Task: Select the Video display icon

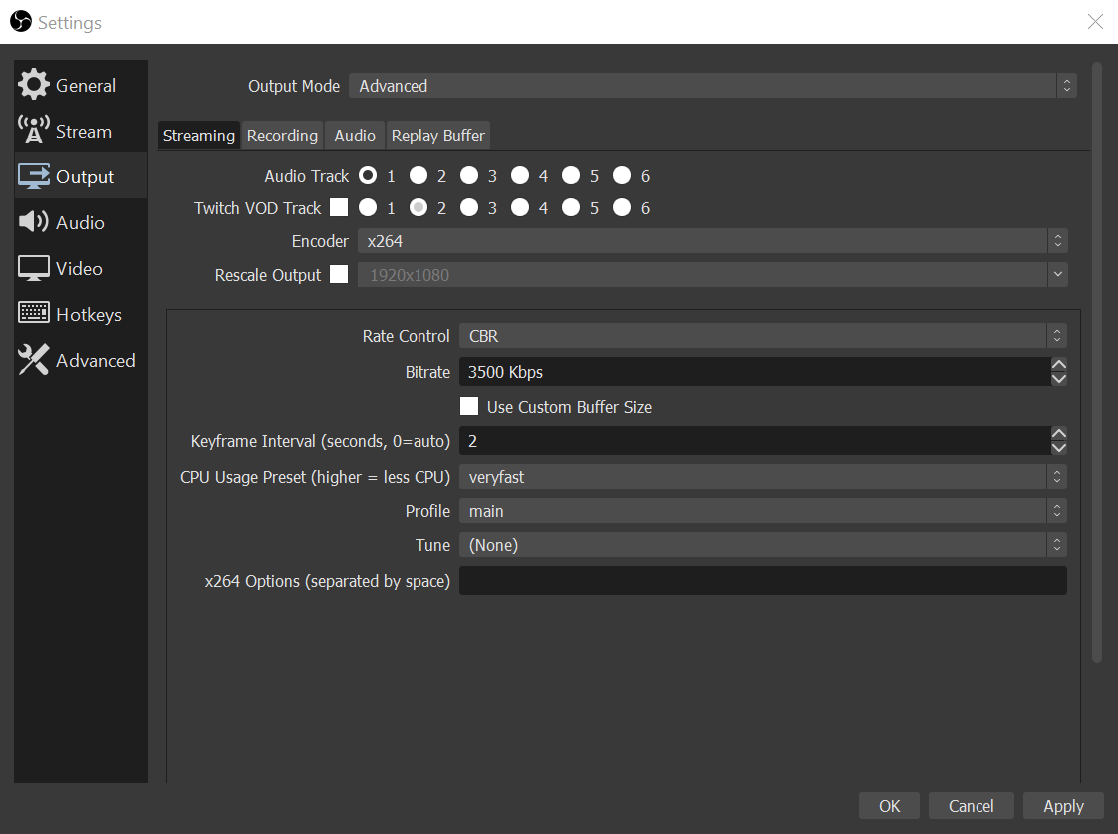Action: 34,268
